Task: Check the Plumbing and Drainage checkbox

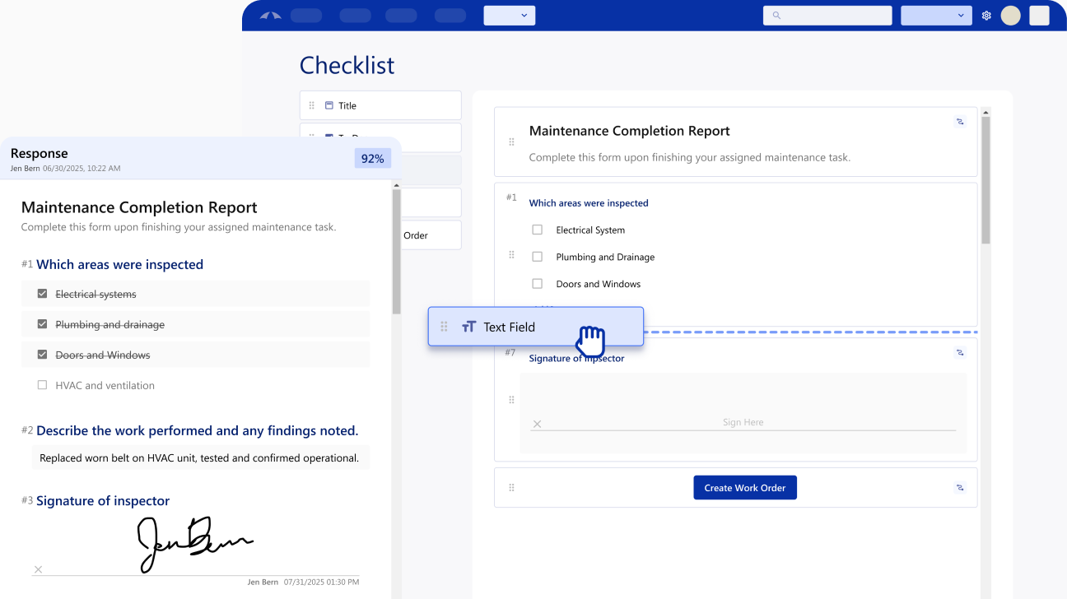Action: click(537, 257)
